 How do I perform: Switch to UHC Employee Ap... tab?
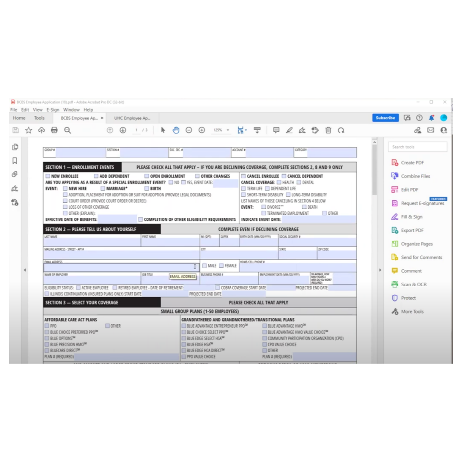tap(132, 118)
